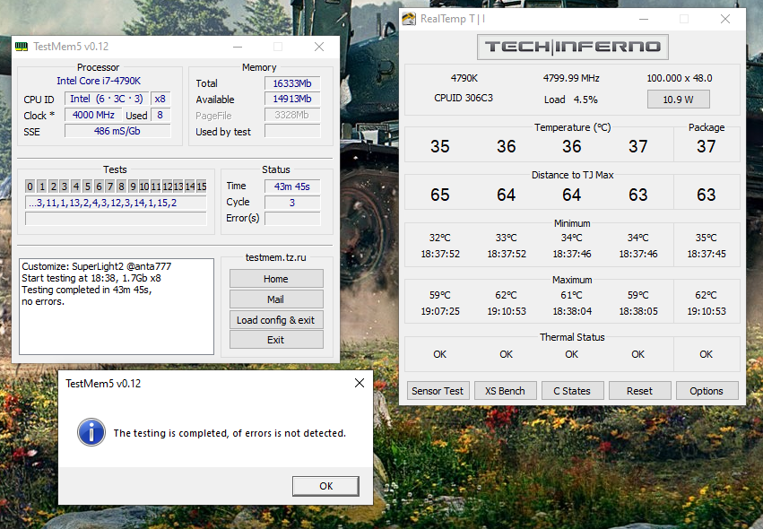Open the C States window
763x529 pixels.
572,391
